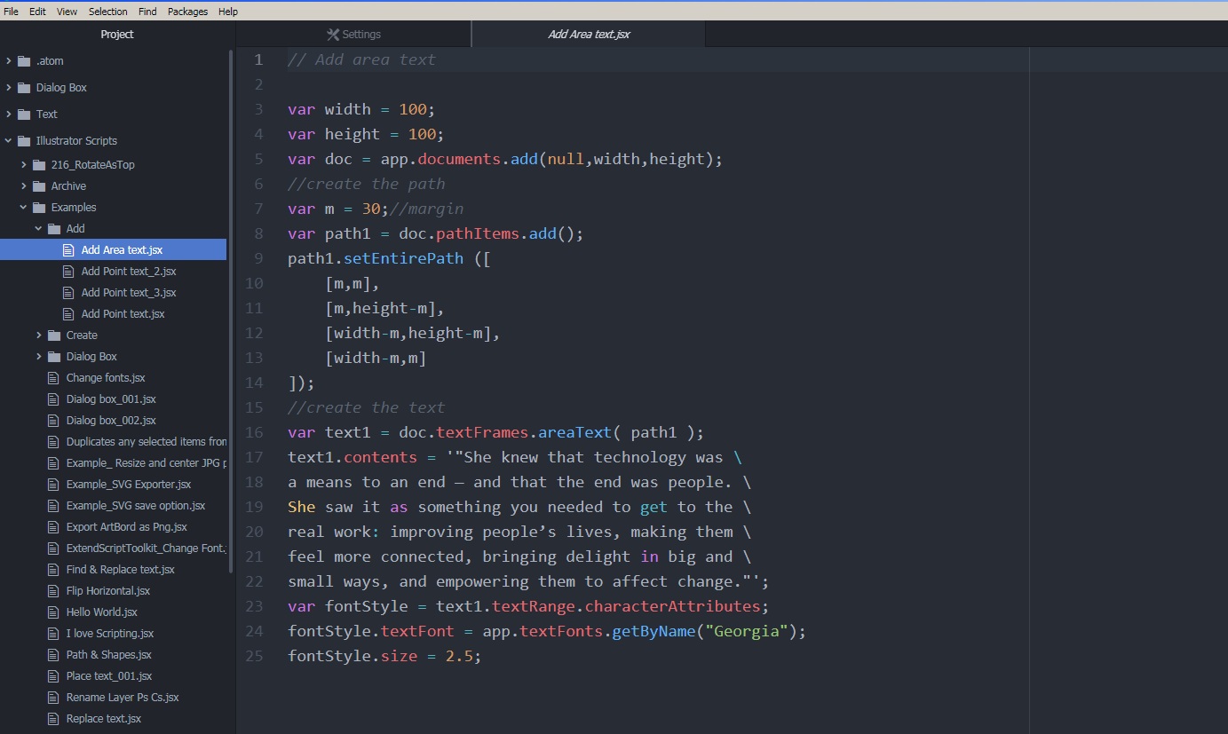Viewport: 1228px width, 734px height.
Task: Click the file icon beside Export ArtBord as Png.jsx
Action: pyautogui.click(x=53, y=527)
